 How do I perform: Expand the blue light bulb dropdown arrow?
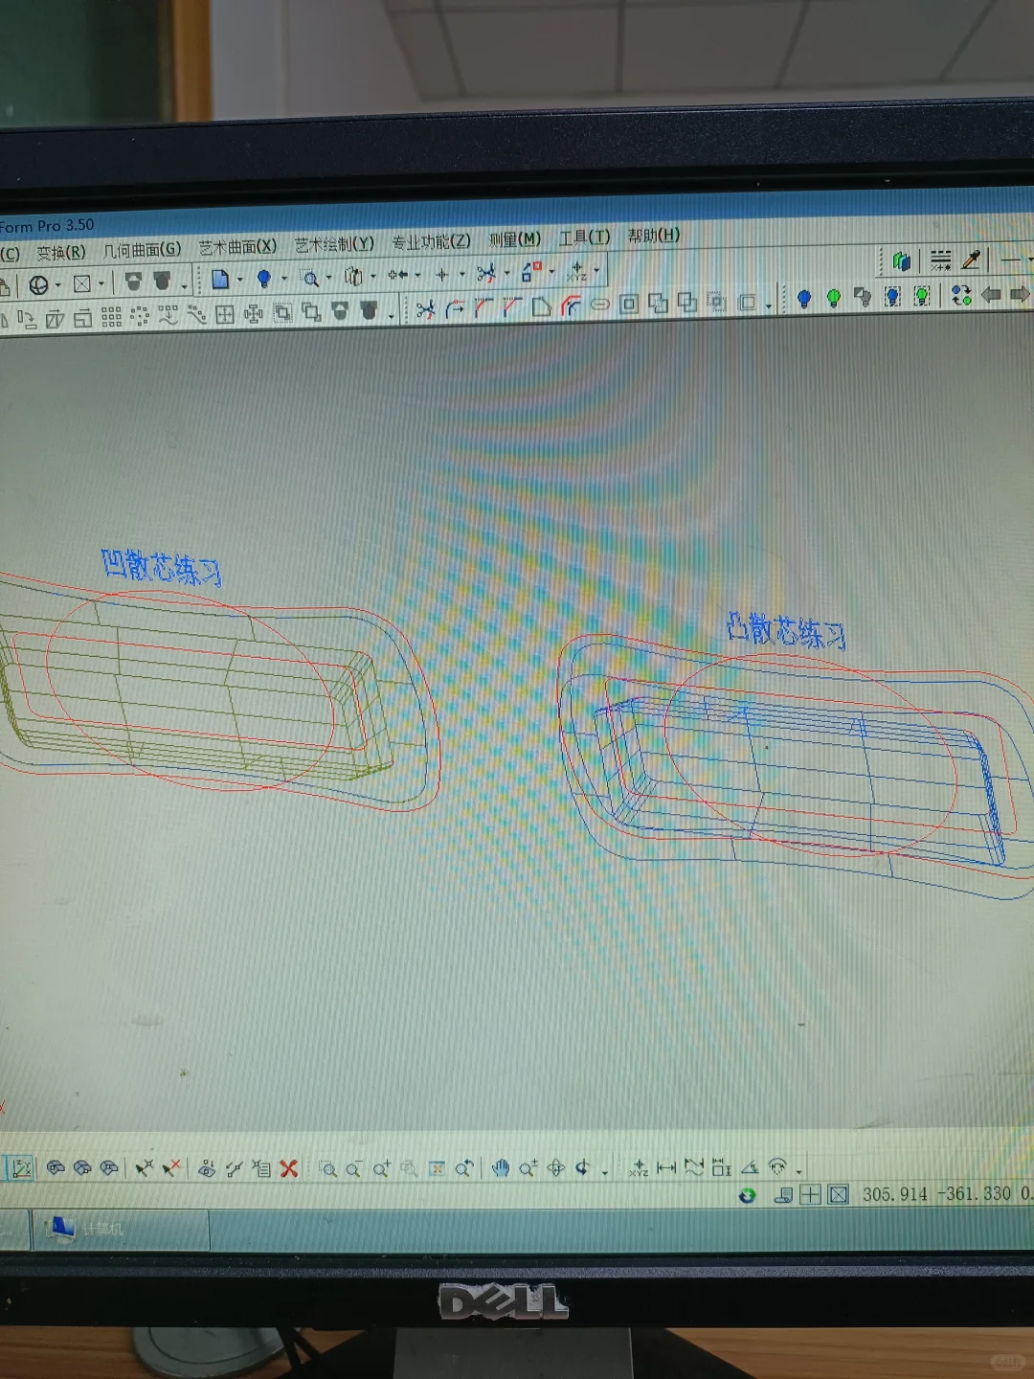pyautogui.click(x=283, y=279)
